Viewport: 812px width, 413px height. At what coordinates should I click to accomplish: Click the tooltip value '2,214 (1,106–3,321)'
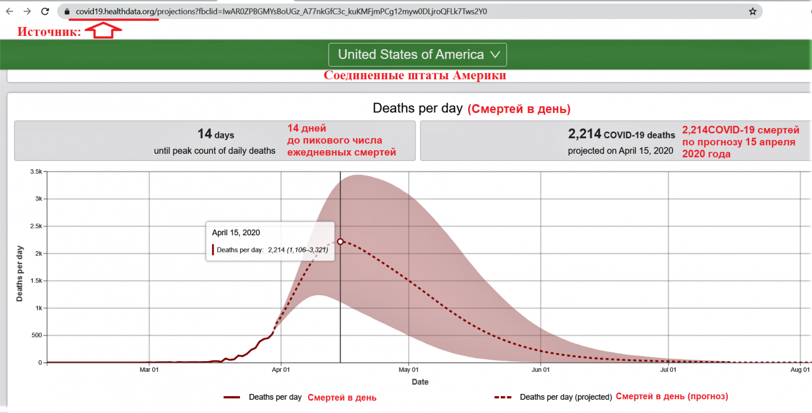point(298,250)
